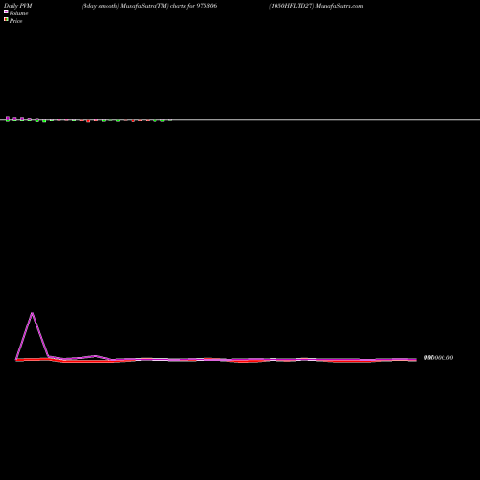The image size is (480, 480).
Task: Click the axis value label at right of the lines
Action: tap(439, 358)
